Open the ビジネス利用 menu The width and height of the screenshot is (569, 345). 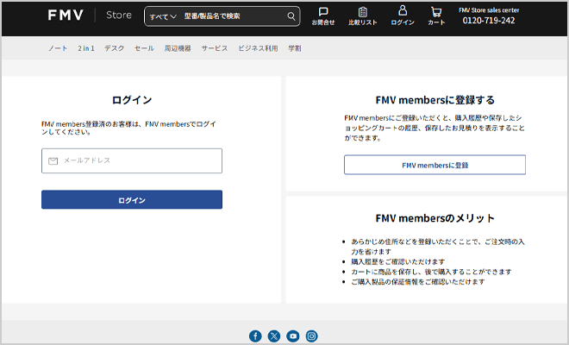(258, 48)
